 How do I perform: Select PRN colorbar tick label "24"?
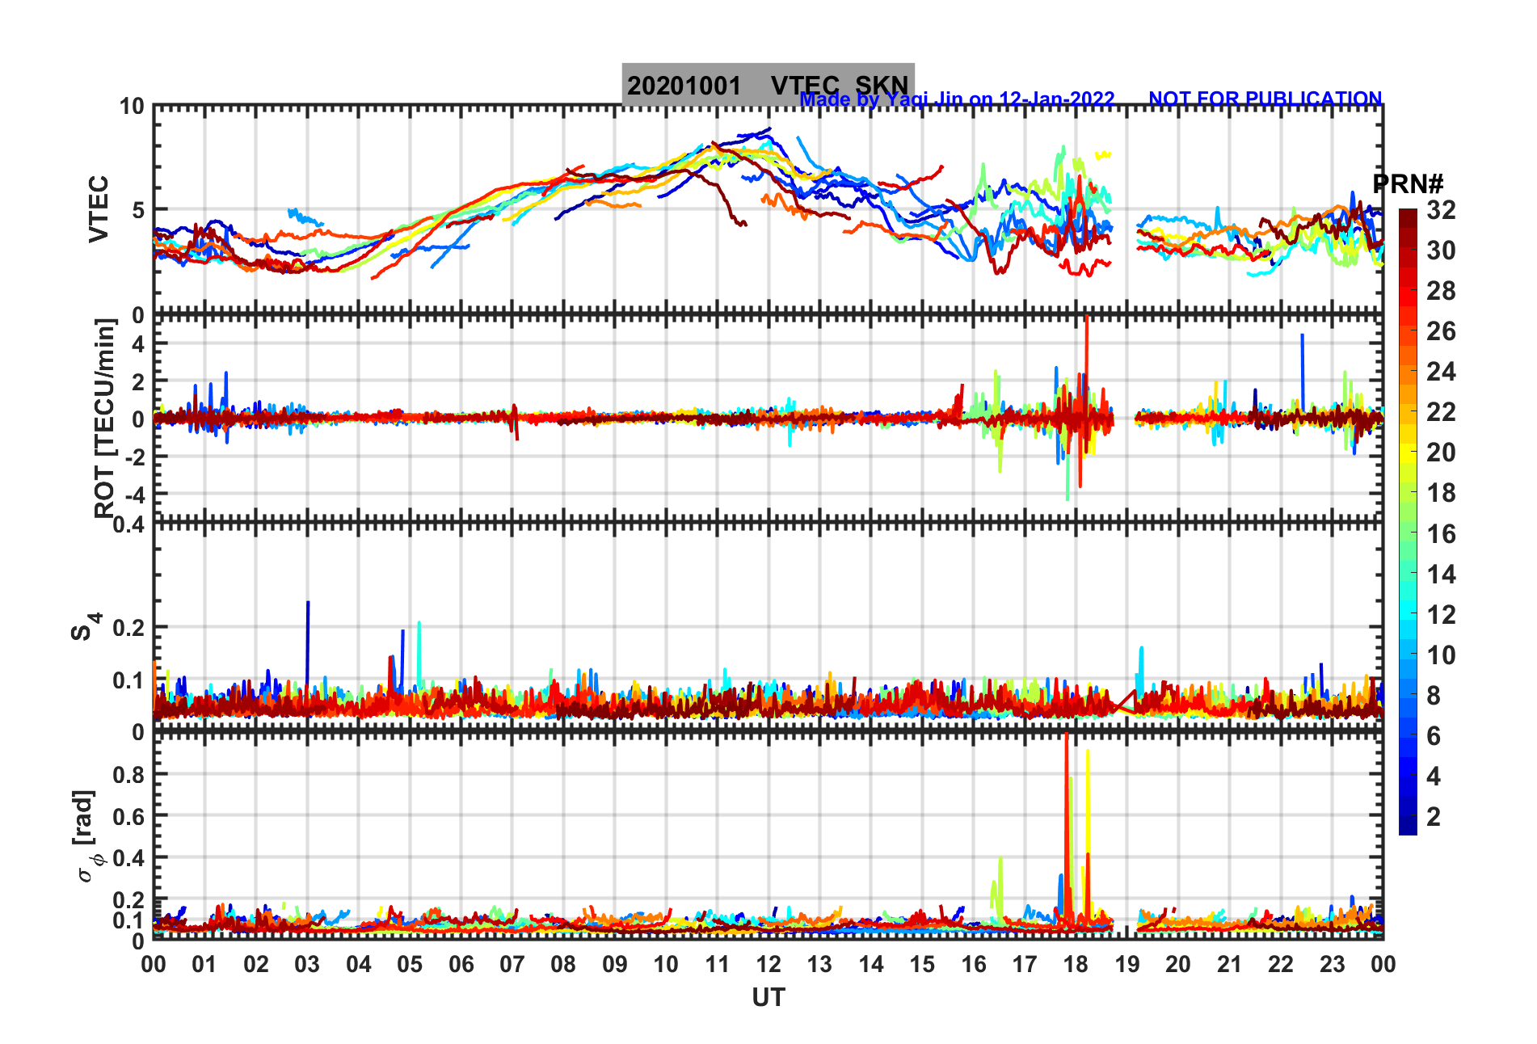1441,372
